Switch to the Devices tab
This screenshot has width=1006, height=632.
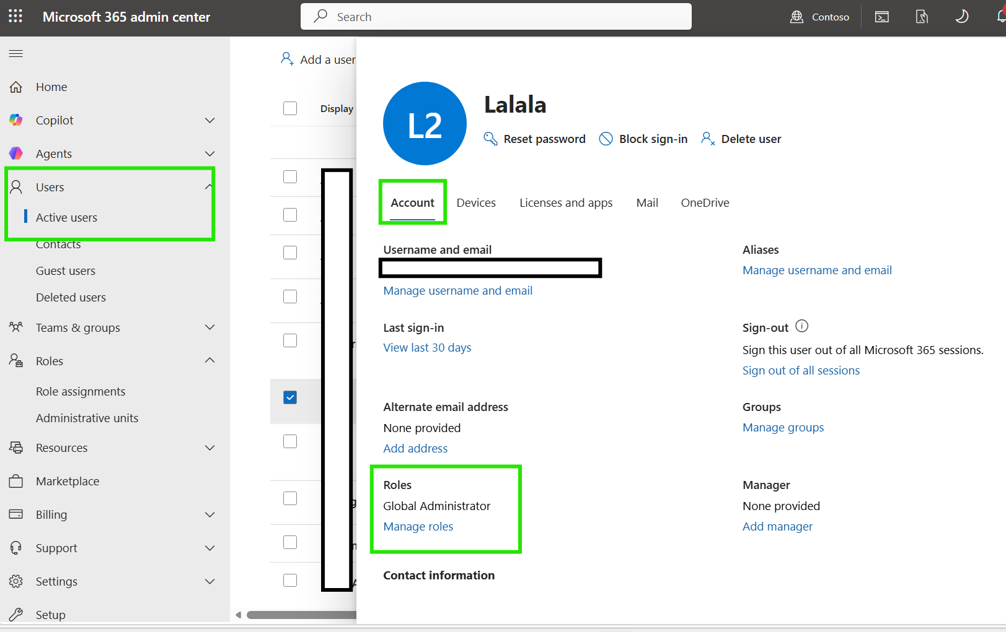[476, 203]
